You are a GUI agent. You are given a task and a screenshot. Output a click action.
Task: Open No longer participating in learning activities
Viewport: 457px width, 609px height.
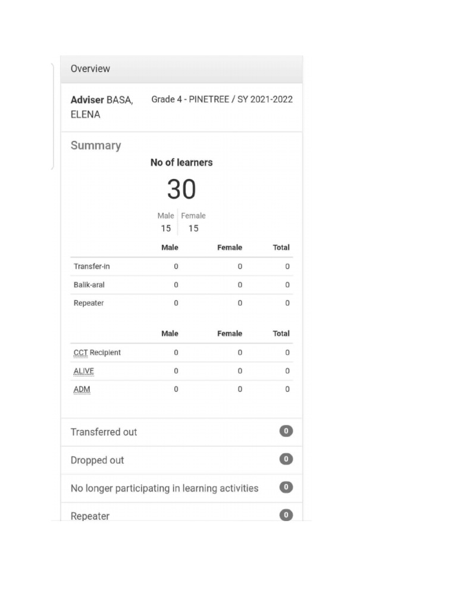coord(164,488)
